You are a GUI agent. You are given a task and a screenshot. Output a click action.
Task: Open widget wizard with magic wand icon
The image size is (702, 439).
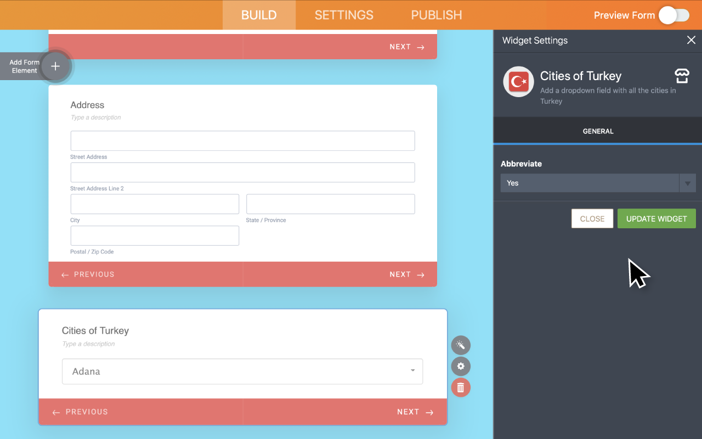(461, 345)
